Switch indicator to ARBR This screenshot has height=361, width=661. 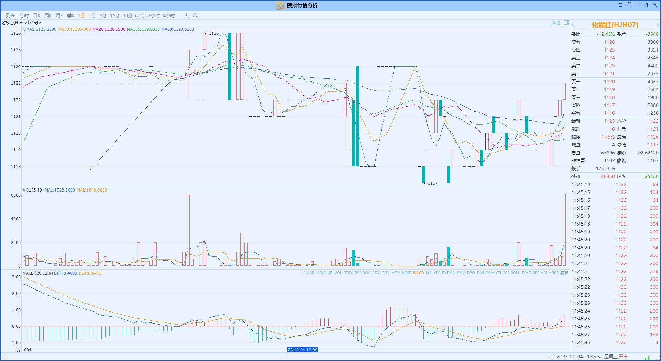coord(554,273)
